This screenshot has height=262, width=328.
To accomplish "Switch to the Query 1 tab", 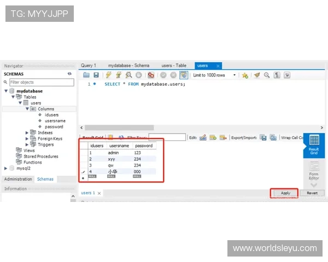I will click(x=89, y=65).
